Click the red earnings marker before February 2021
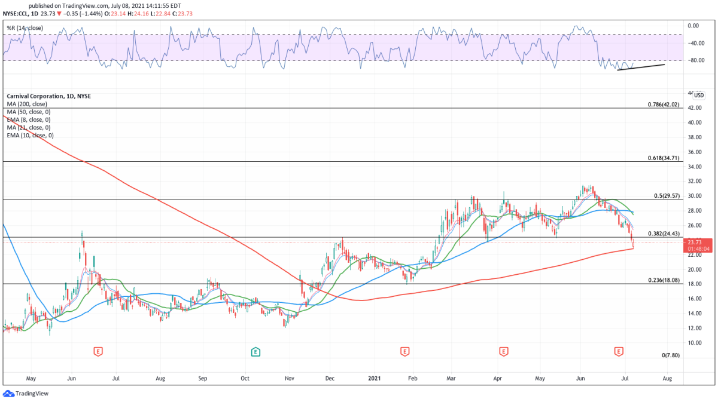The height and width of the screenshot is (402, 718). click(x=405, y=352)
